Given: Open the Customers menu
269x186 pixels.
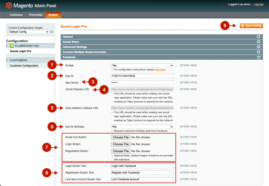Looking at the screenshot, I should click(x=16, y=15).
